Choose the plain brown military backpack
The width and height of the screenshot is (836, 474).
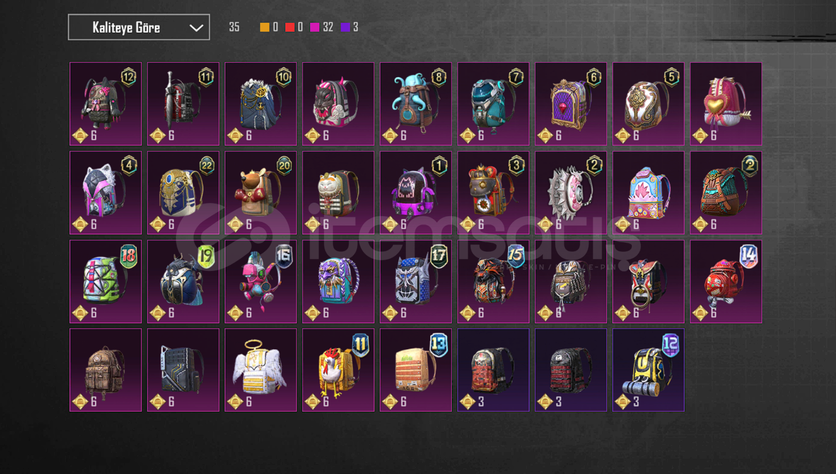point(106,370)
